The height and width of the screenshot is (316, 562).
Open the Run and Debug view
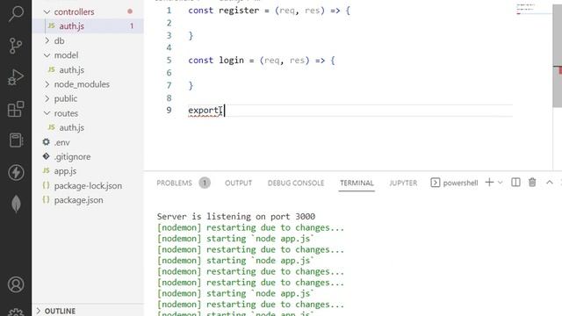[x=16, y=77]
